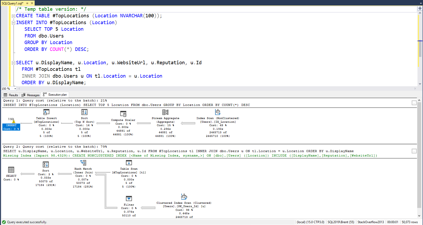This screenshot has width=423, height=225.
Task: Click the Compute Scalar operator icon
Action: coord(123,114)
